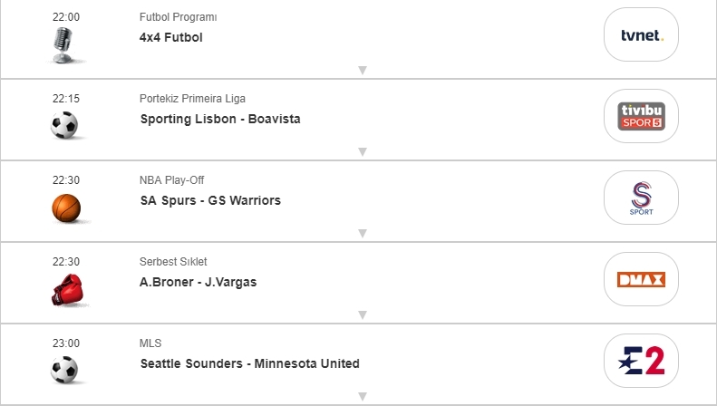This screenshot has width=717, height=406.
Task: Expand the SA Spurs - GS Warriors row arrow
Action: click(x=362, y=233)
